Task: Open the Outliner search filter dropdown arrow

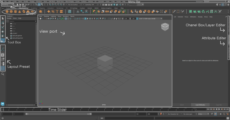Action: pos(36,21)
